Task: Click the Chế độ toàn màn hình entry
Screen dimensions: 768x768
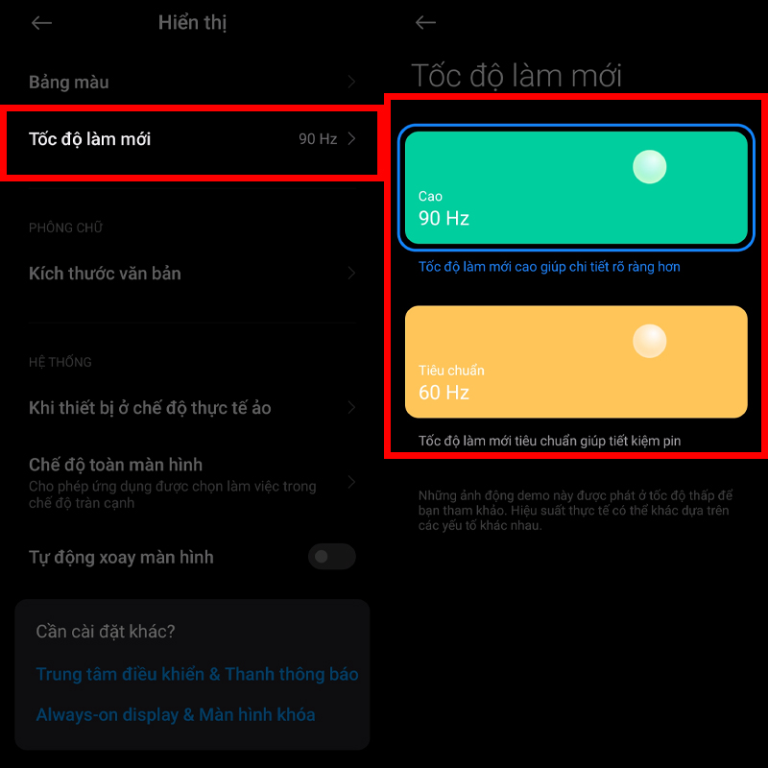Action: pos(192,483)
